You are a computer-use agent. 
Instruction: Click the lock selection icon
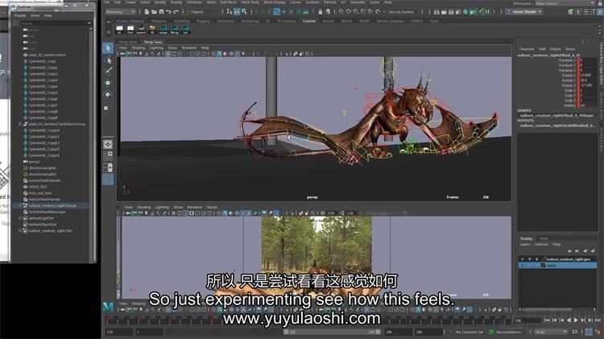(x=320, y=12)
